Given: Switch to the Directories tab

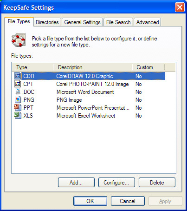Looking at the screenshot, I should [47, 22].
